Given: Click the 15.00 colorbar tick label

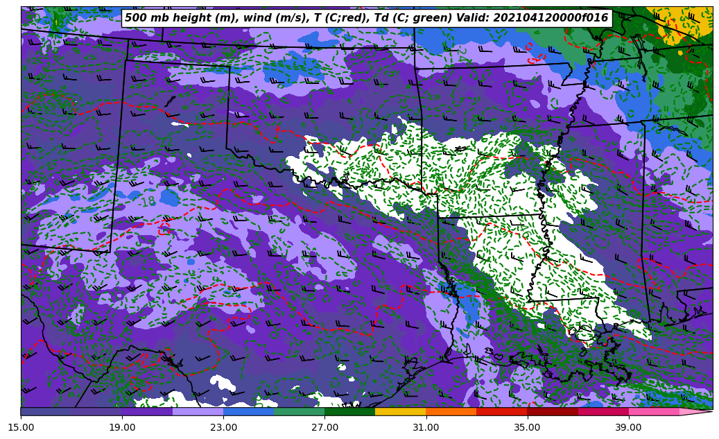Looking at the screenshot, I should [x=21, y=427].
